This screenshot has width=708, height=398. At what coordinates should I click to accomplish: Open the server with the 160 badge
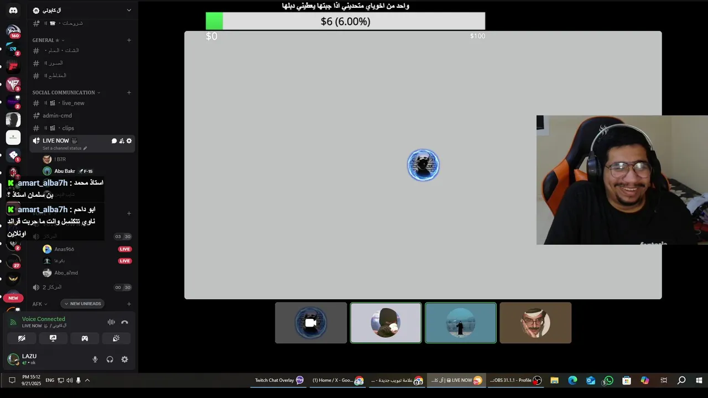pyautogui.click(x=13, y=32)
